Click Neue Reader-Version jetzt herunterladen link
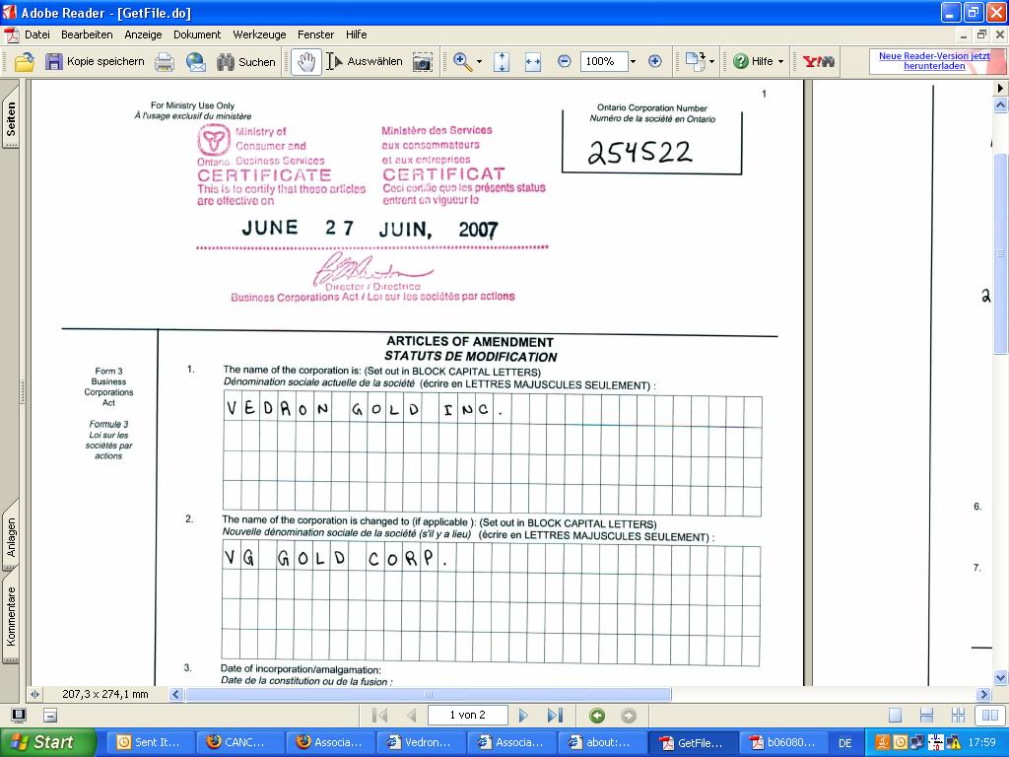Viewport: 1009px width, 757px height. point(934,60)
